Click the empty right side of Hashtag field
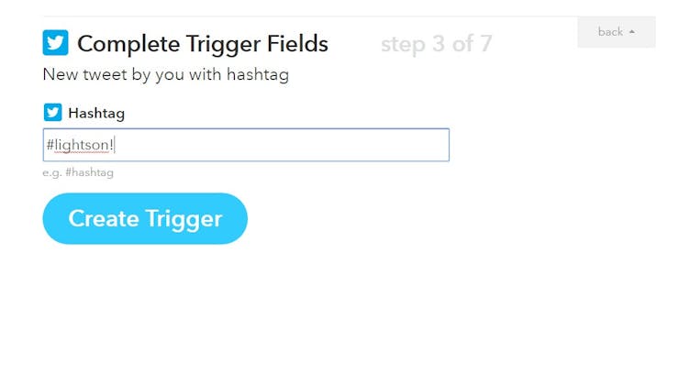Viewport: 679px width, 385px height. tap(367, 145)
